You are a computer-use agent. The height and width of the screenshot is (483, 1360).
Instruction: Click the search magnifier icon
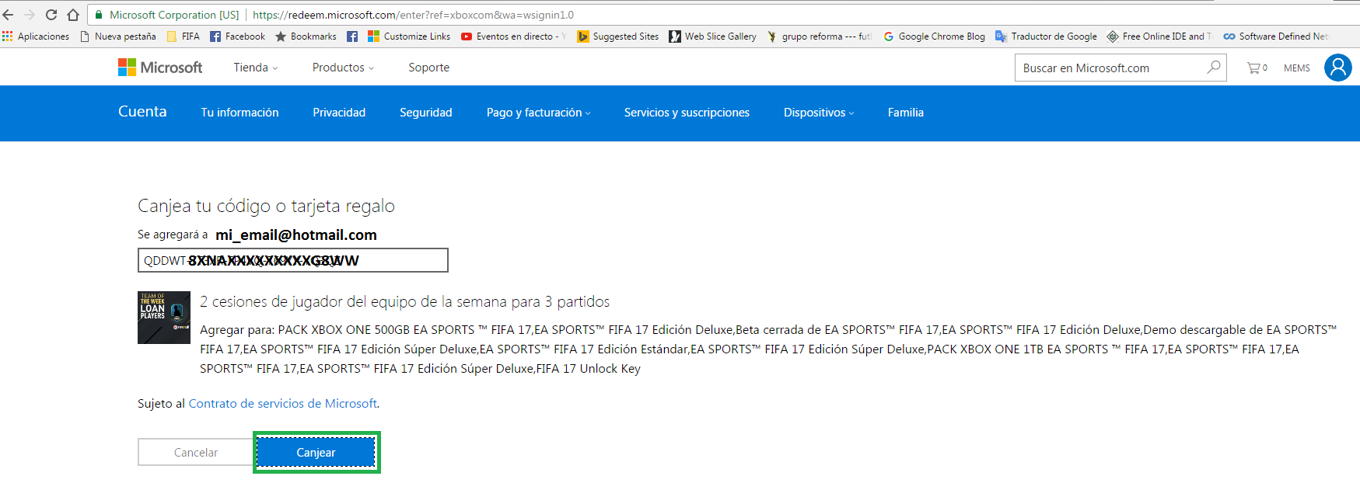[1213, 68]
